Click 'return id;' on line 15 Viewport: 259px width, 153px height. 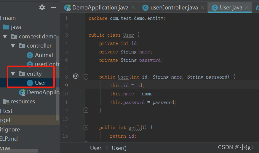(x=123, y=136)
